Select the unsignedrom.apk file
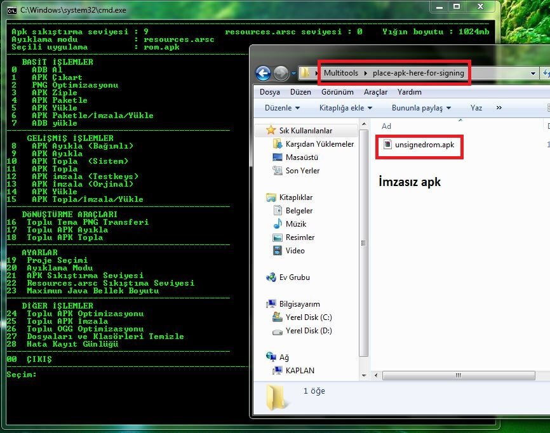550x433 pixels. [x=424, y=145]
